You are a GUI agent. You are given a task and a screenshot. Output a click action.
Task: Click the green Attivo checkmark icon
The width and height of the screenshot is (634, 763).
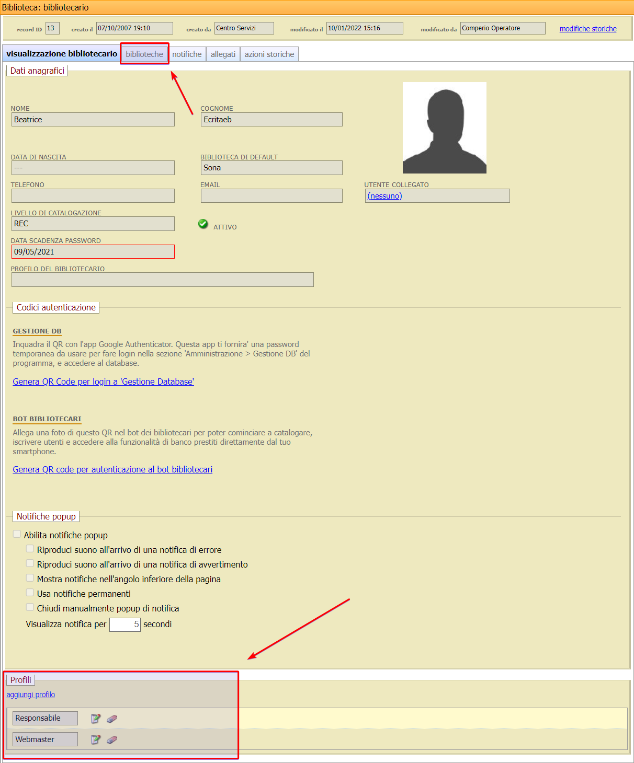(203, 224)
